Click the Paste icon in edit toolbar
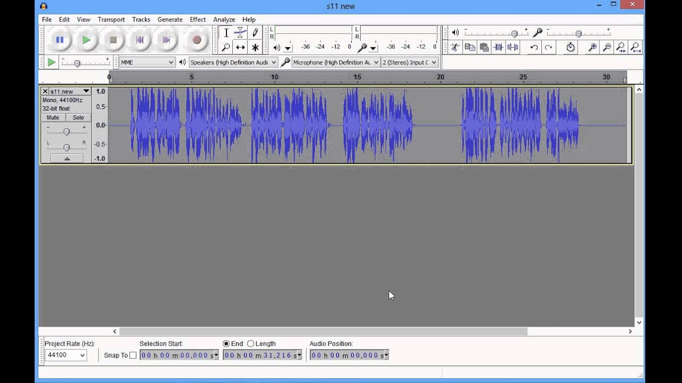The width and height of the screenshot is (682, 383). point(484,47)
